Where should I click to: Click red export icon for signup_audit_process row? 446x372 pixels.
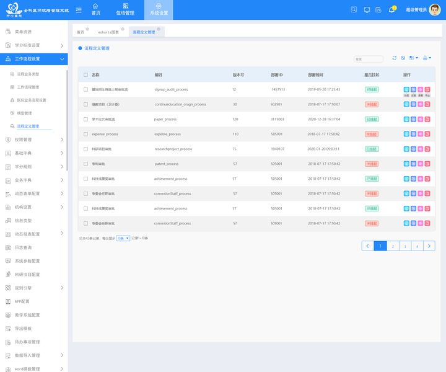click(x=427, y=89)
